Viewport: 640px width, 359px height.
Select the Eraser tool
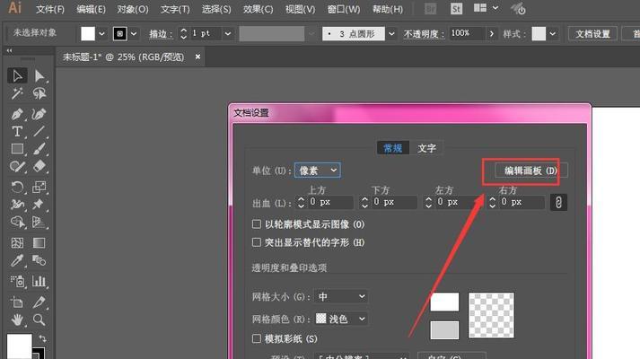(39, 166)
